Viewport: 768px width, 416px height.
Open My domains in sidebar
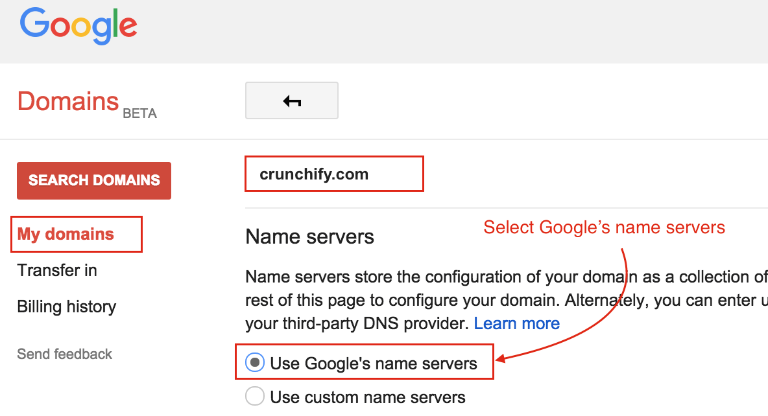(x=66, y=234)
